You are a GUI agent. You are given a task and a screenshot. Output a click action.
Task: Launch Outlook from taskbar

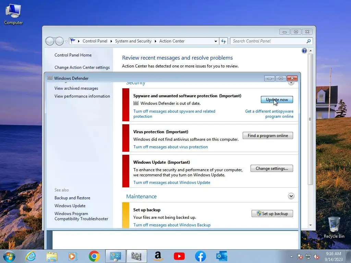pyautogui.click(x=222, y=256)
